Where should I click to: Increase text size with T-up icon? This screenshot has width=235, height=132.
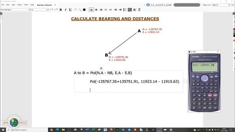coord(51,10)
